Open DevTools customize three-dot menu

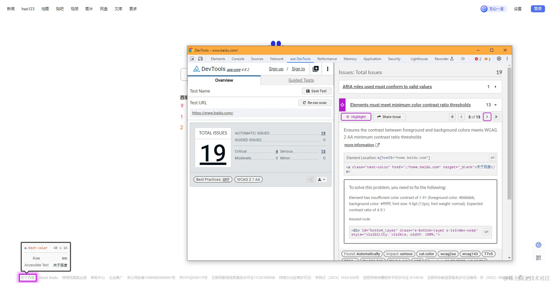point(507,59)
